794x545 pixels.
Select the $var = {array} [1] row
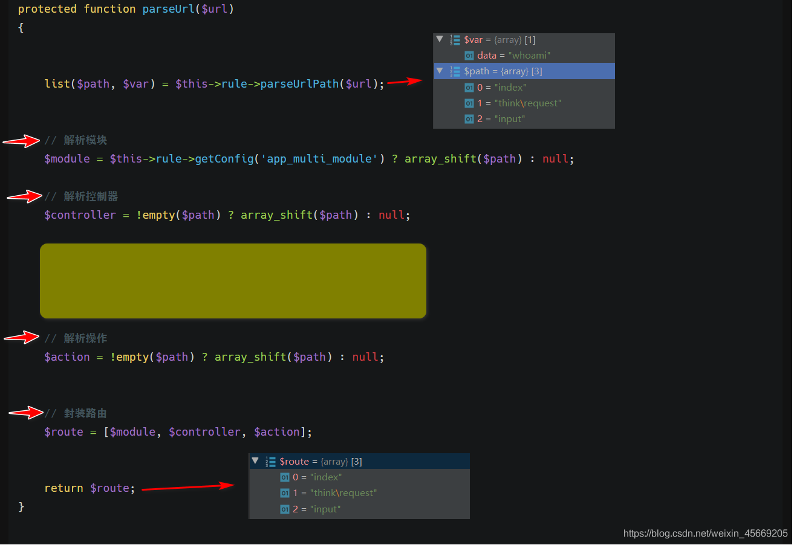524,40
